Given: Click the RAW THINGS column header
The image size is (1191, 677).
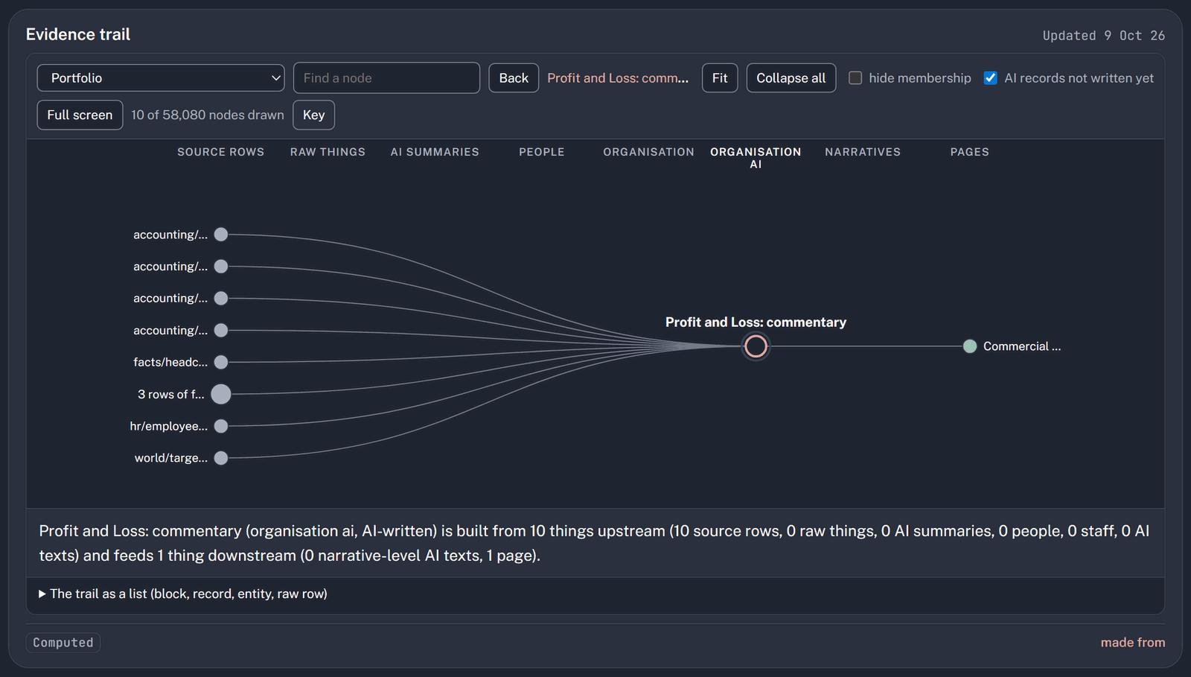Looking at the screenshot, I should [328, 152].
